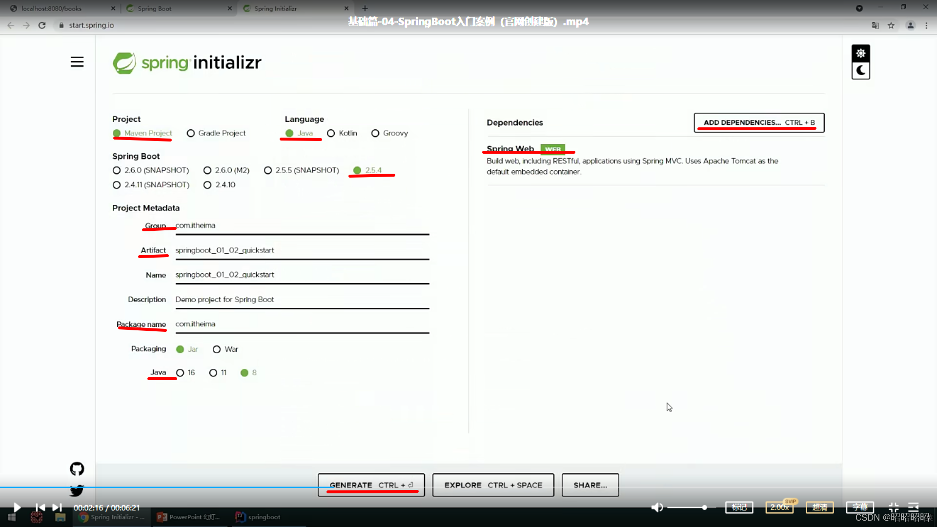Click the Explore button
Screen dimensions: 937x527
[x=493, y=485]
